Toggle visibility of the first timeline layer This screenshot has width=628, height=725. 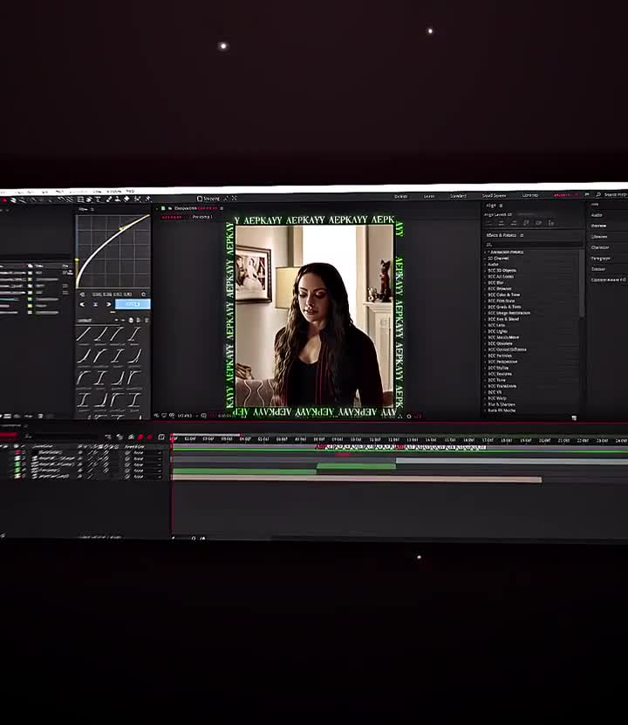point(16,452)
